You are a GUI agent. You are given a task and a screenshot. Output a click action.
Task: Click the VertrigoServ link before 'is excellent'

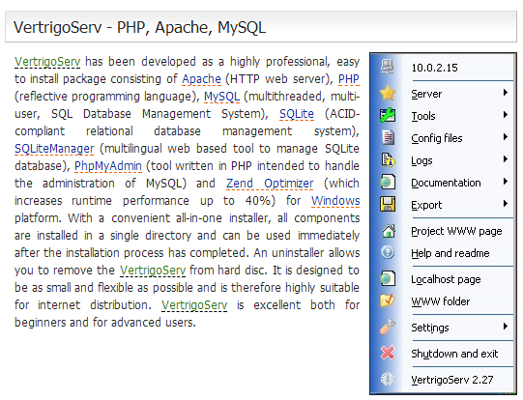coord(194,305)
